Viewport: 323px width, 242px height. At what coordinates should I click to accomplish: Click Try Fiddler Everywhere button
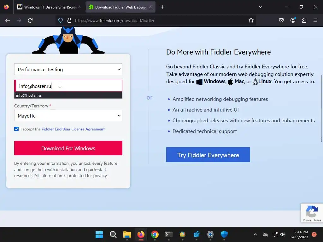208,155
